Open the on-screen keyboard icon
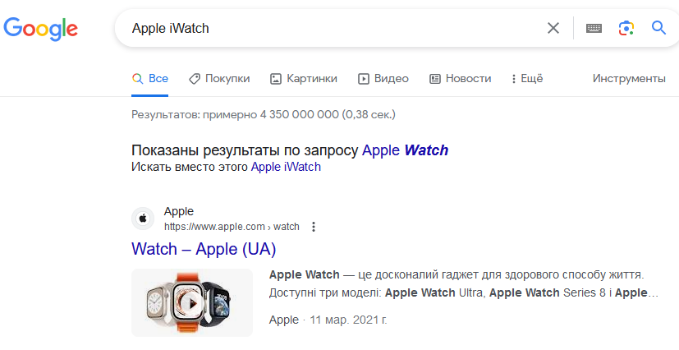 click(594, 28)
